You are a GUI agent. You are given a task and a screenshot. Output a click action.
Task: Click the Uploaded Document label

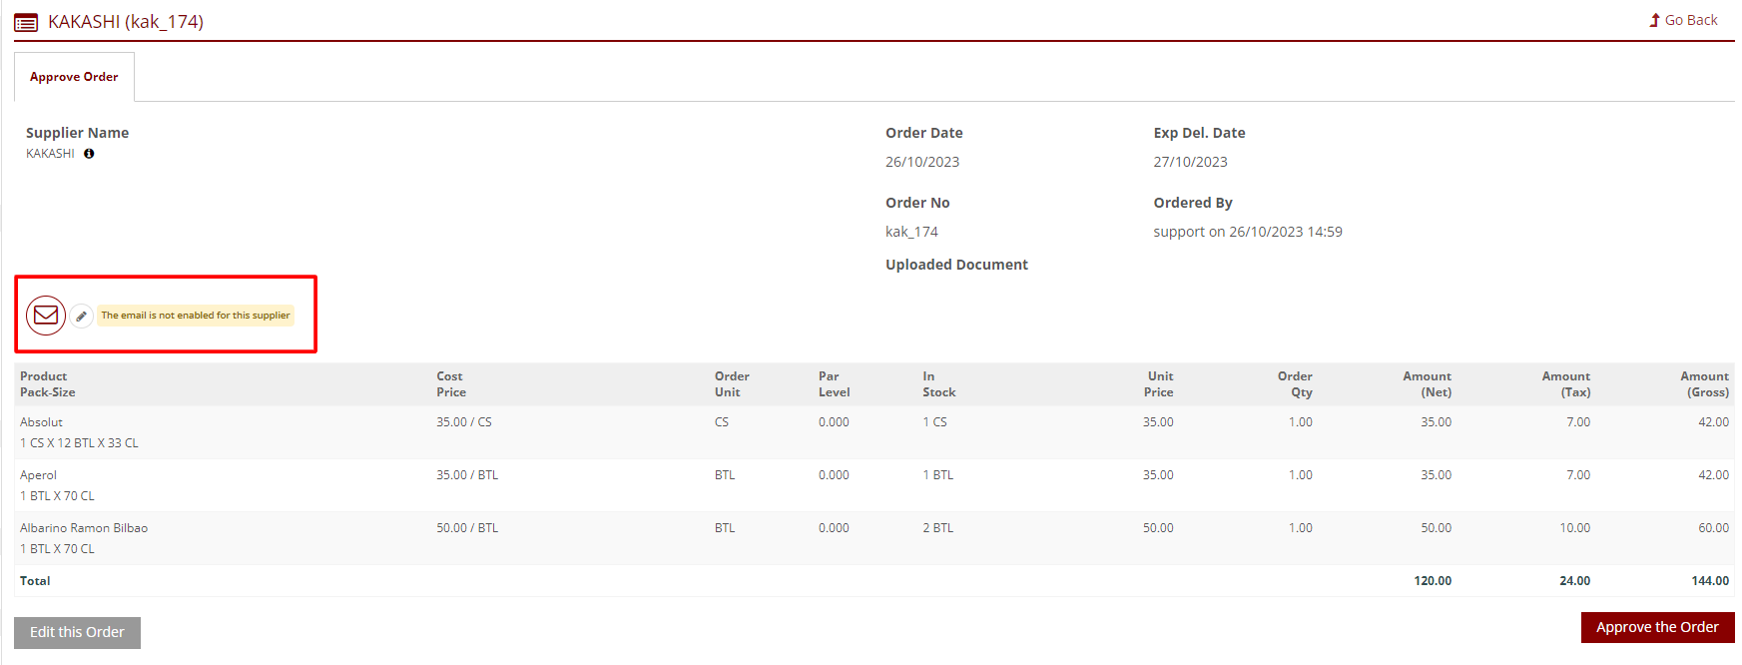pyautogui.click(x=955, y=265)
